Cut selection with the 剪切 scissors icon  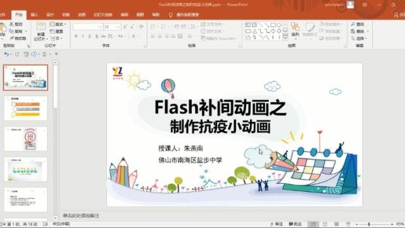(11, 24)
